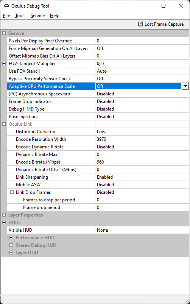Expand the Layer HUD group

pos(11,253)
